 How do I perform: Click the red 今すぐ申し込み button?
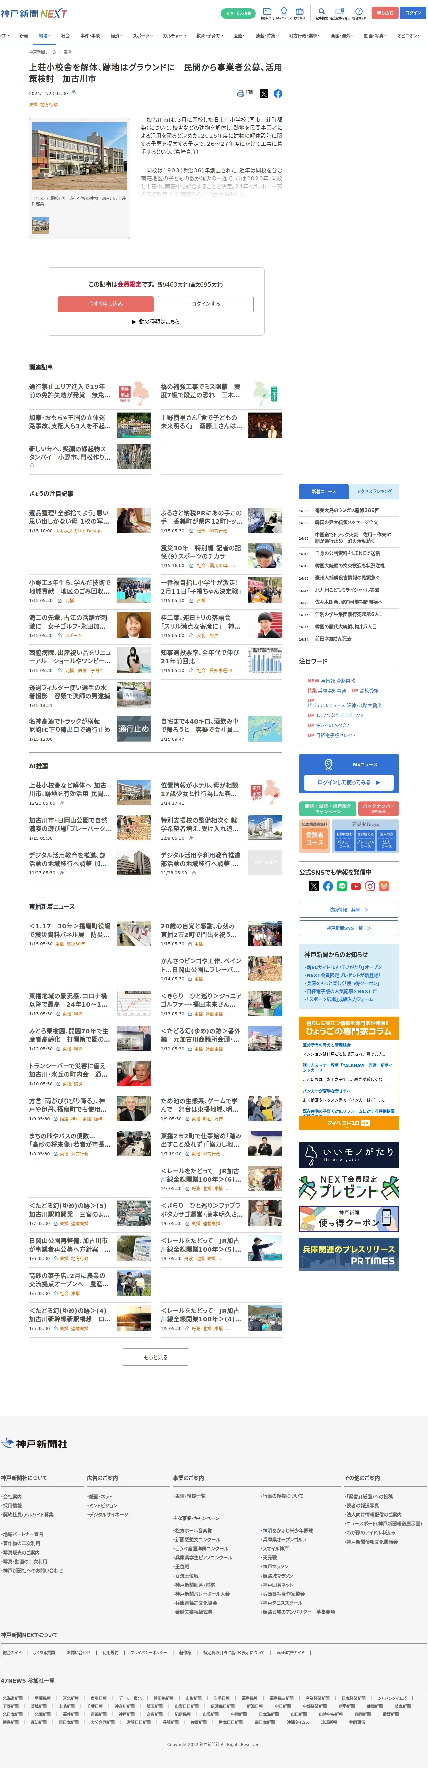[x=106, y=303]
